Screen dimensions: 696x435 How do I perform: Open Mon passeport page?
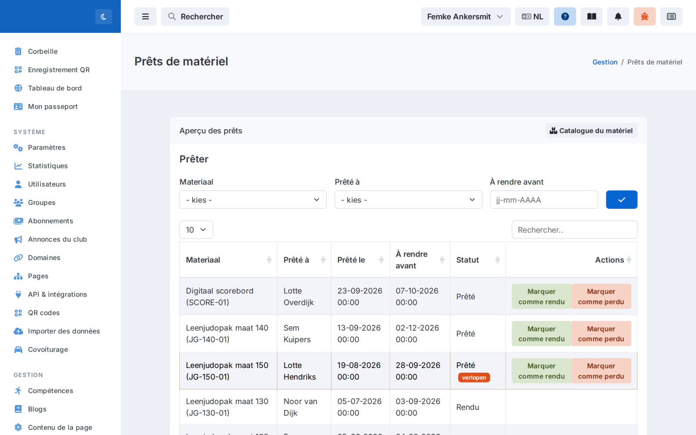pos(53,107)
